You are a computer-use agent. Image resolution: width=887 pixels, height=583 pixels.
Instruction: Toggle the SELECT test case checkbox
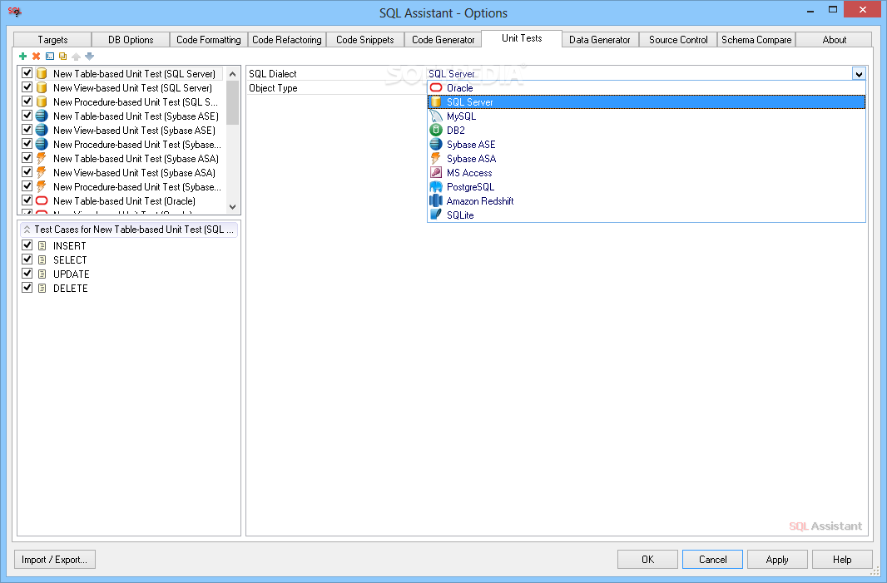pyautogui.click(x=27, y=259)
